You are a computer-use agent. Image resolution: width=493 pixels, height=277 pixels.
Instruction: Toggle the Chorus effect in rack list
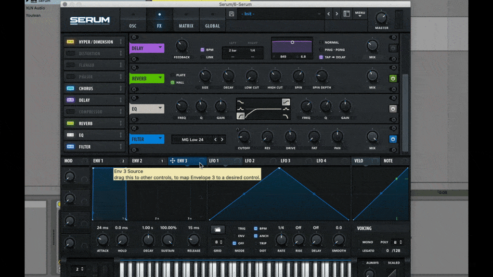(70, 88)
